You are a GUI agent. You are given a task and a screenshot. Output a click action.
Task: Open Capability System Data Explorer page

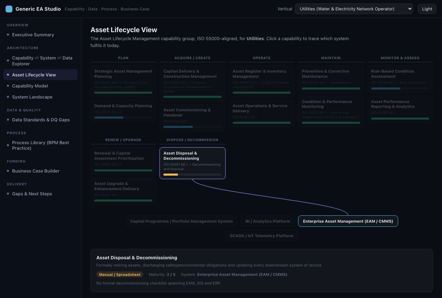click(x=41, y=61)
